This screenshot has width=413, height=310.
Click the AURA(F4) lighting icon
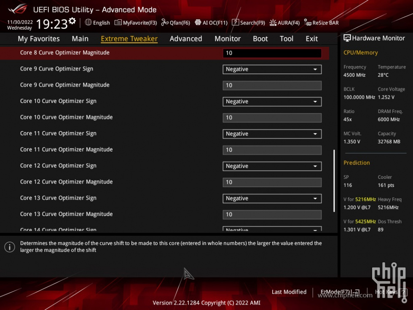click(273, 23)
